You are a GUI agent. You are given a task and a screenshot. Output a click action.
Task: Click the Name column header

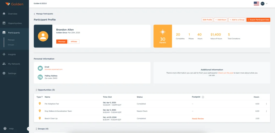pyautogui.click(x=47, y=97)
